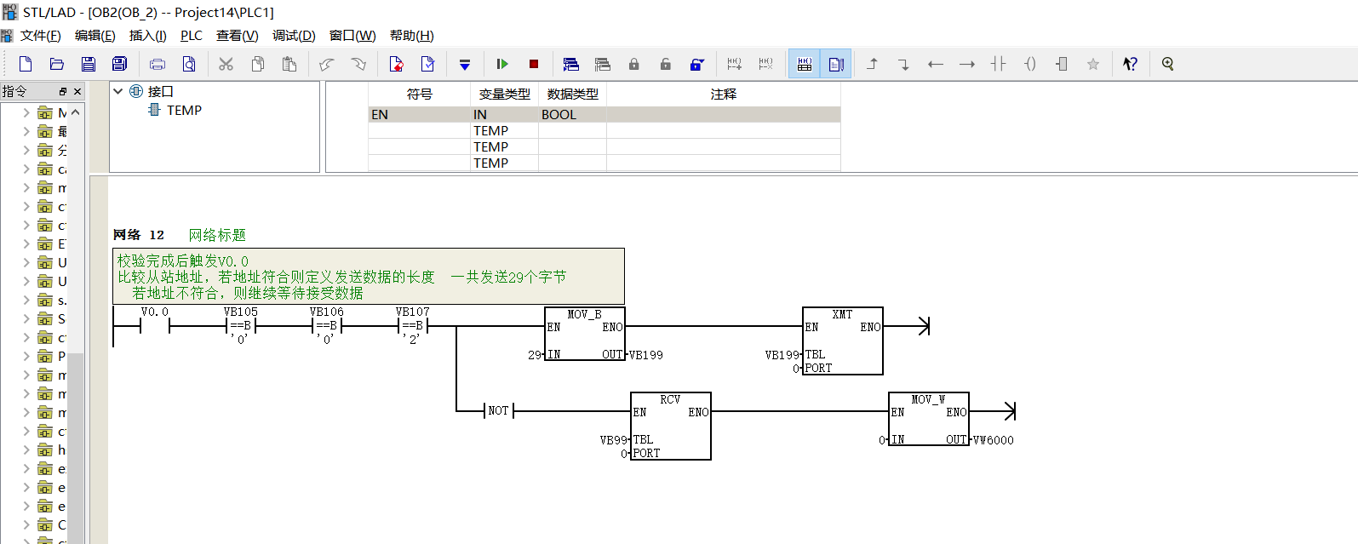The image size is (1358, 544).
Task: Insert a normally open contact
Action: pos(999,64)
